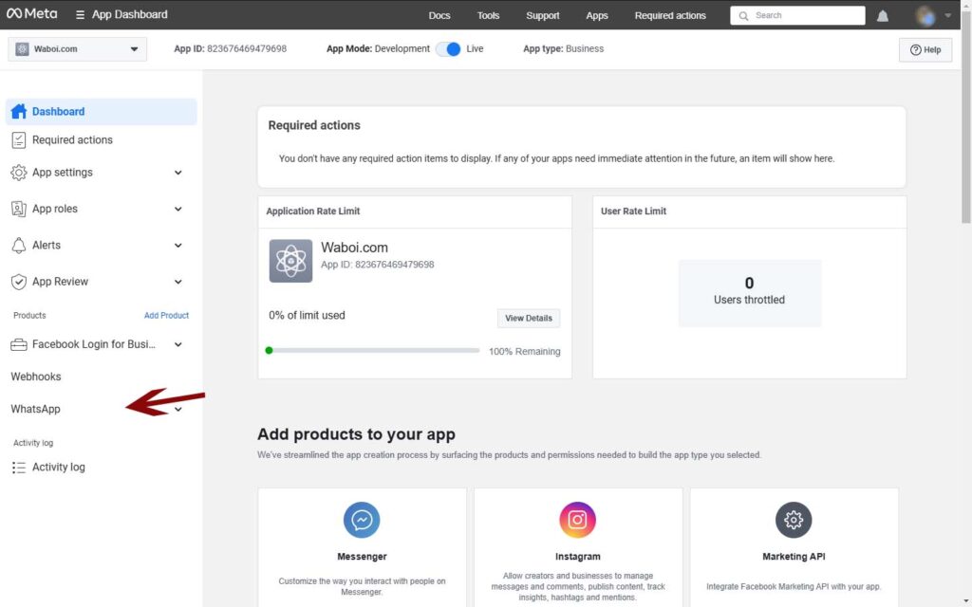Click the Messenger product icon
This screenshot has height=607, width=972.
362,520
